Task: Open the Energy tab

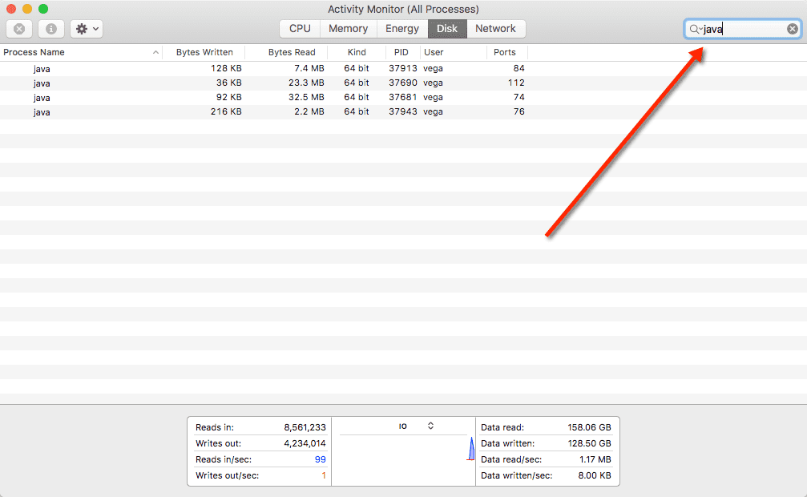Action: pos(401,29)
